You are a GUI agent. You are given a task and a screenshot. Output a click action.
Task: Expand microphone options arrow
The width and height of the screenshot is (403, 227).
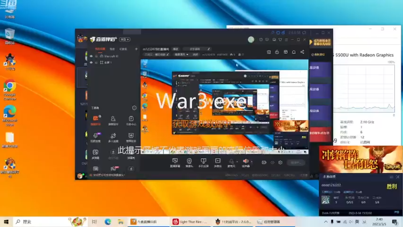pos(237,161)
